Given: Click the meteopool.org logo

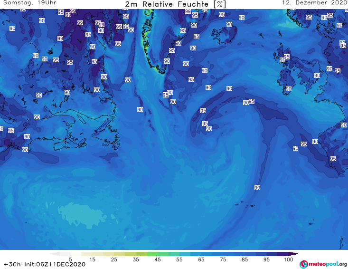Looking at the screenshot, I should (x=323, y=264).
